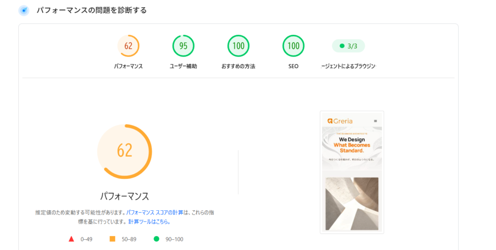Click the 'We Design' headline in preview
The image size is (496, 250).
[x=352, y=140]
